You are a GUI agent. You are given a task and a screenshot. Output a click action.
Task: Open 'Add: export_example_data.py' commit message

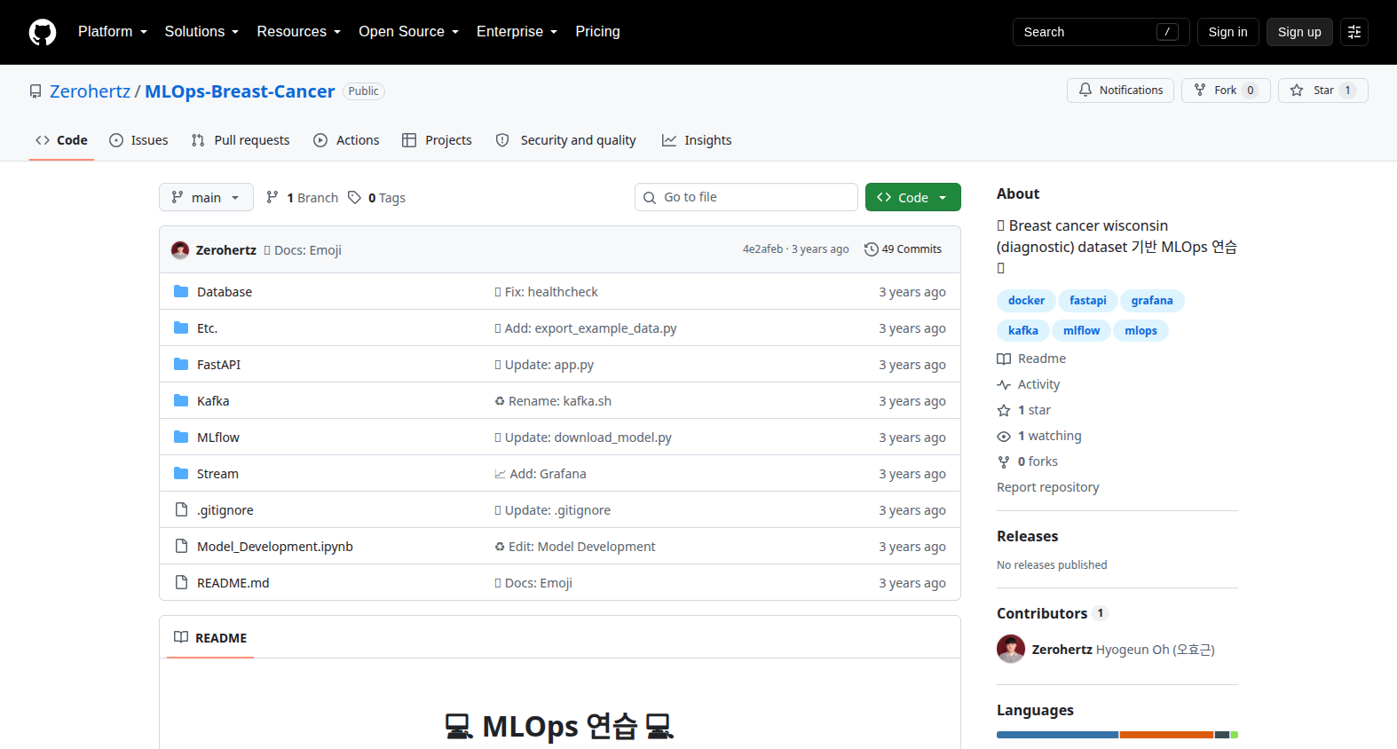click(x=586, y=328)
